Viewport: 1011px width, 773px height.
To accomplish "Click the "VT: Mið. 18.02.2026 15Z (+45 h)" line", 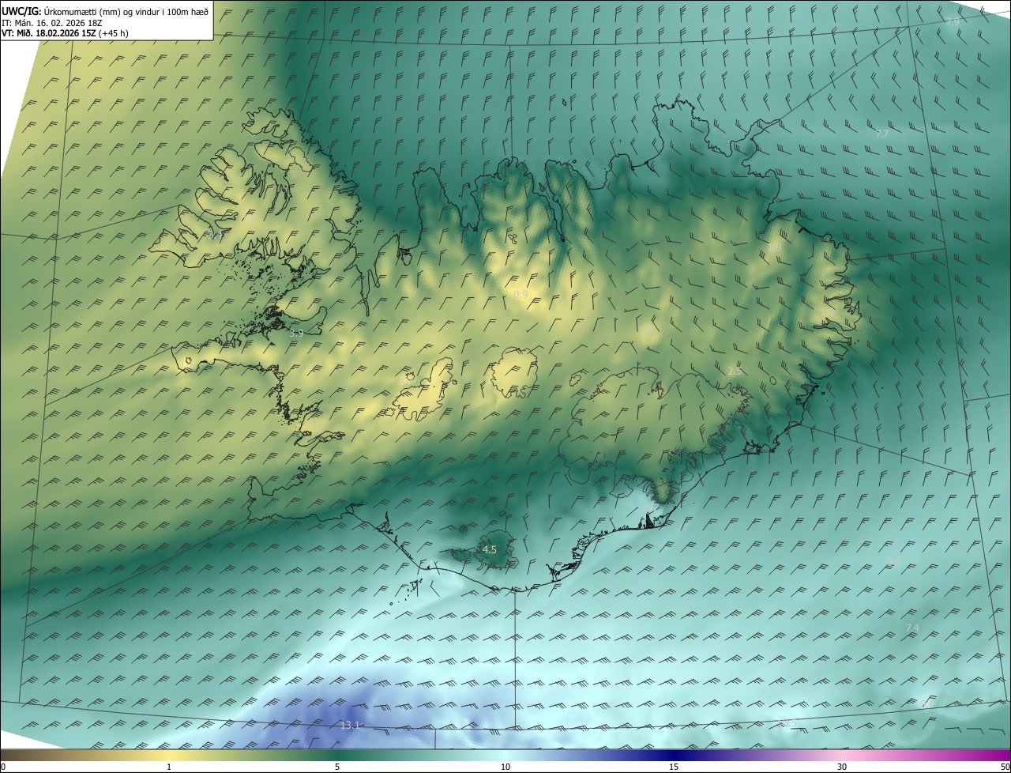I will pyautogui.click(x=65, y=33).
